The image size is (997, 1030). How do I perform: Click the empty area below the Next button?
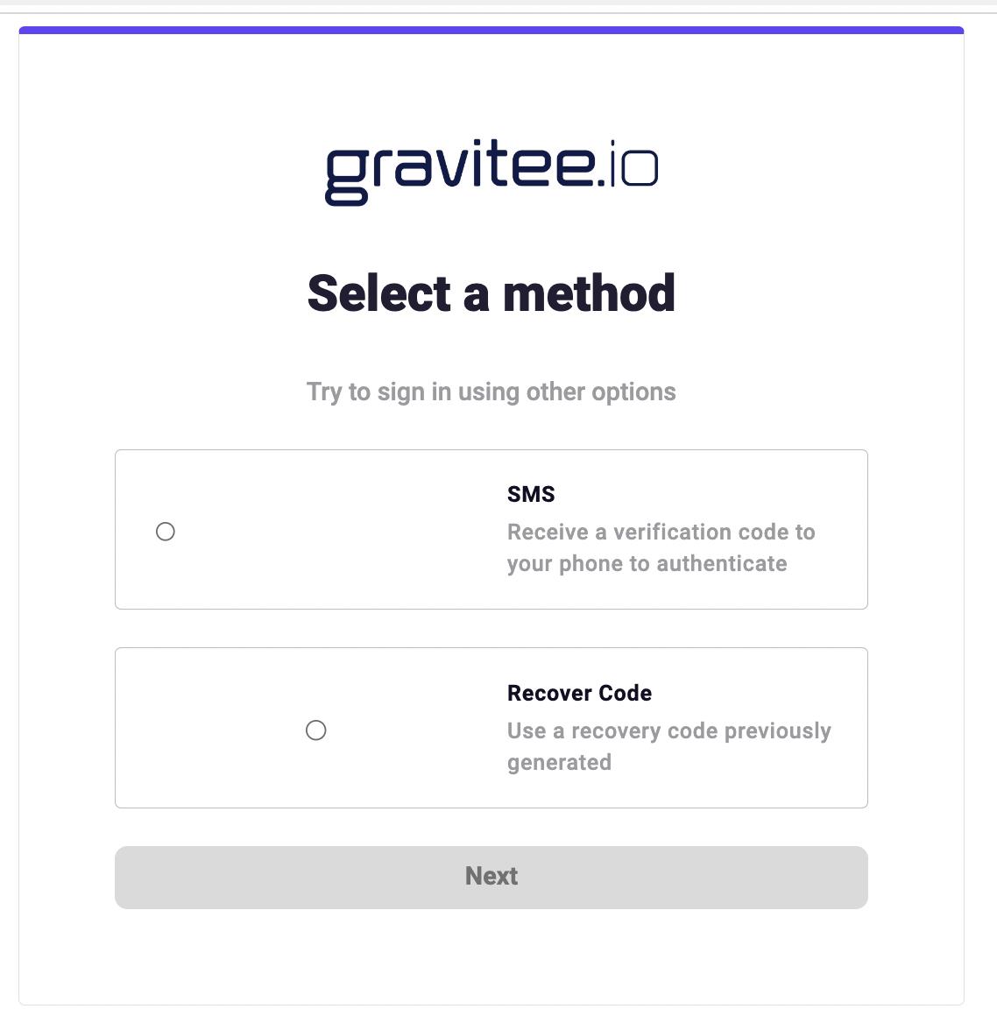point(491,955)
